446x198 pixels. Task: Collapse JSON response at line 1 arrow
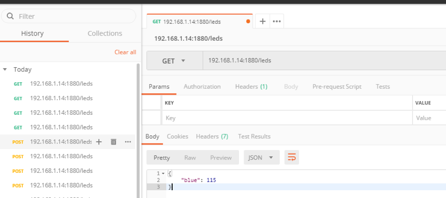coord(163,173)
